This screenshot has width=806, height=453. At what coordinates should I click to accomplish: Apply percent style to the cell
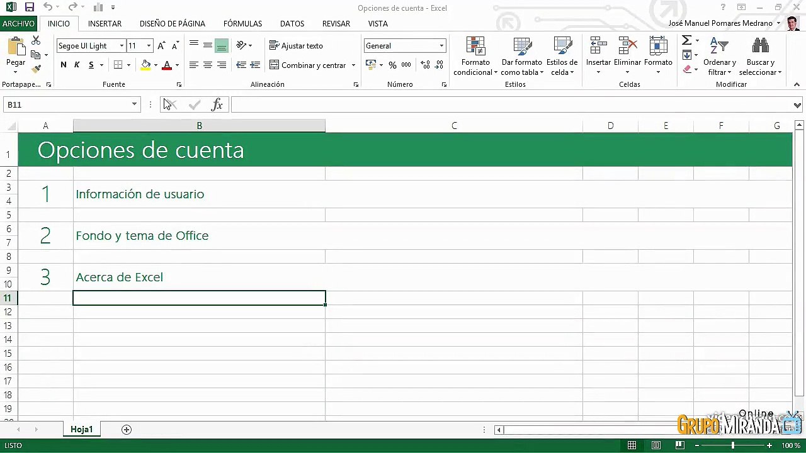[x=392, y=65]
